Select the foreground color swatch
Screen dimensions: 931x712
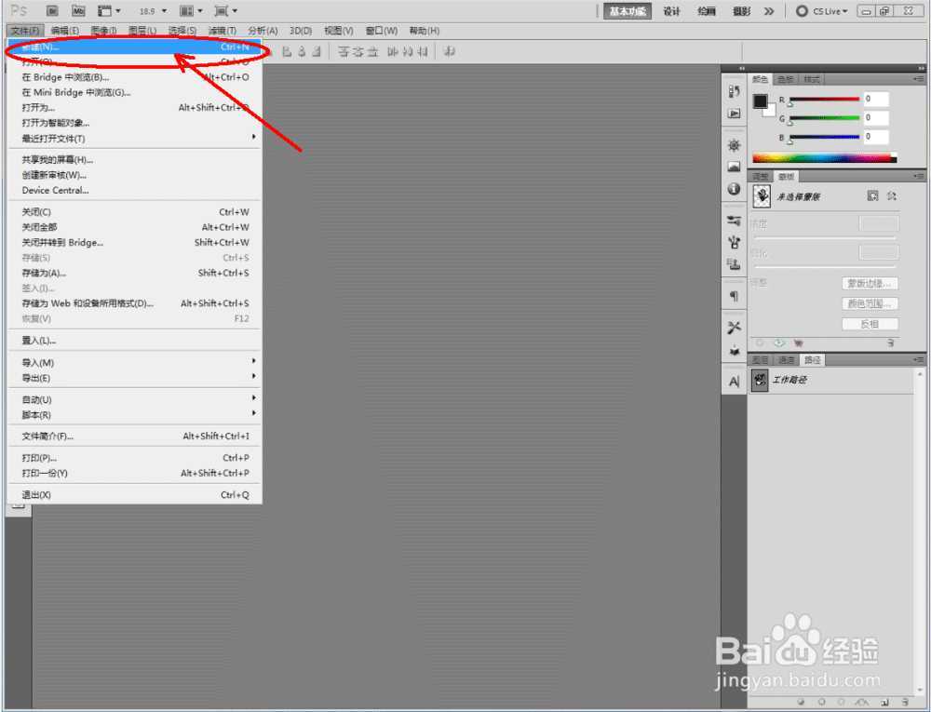(760, 101)
